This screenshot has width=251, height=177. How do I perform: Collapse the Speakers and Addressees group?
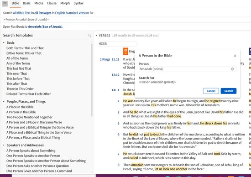click(x=4, y=145)
